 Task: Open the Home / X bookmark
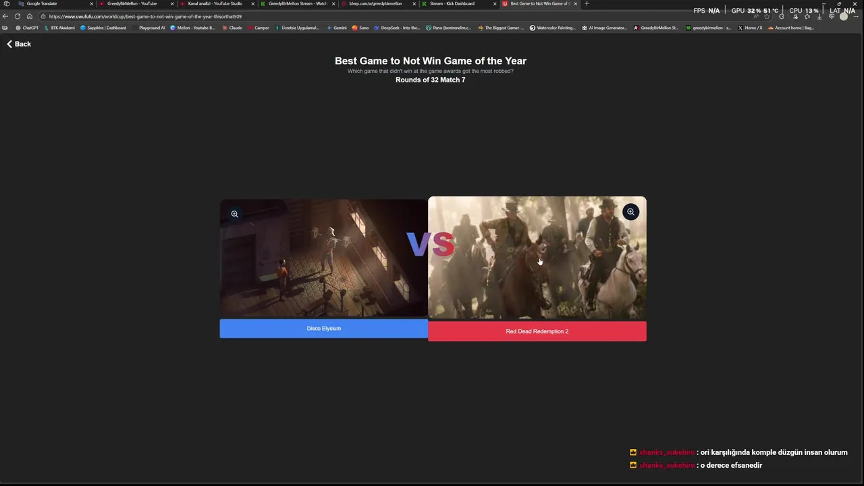(750, 28)
